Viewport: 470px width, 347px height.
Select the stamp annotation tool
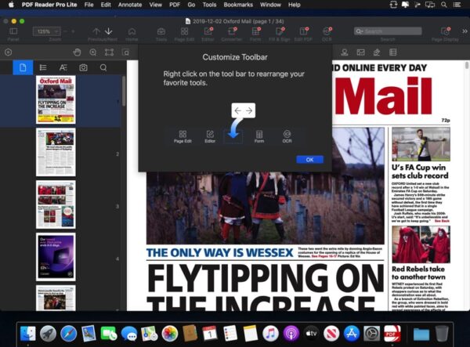pos(345,52)
